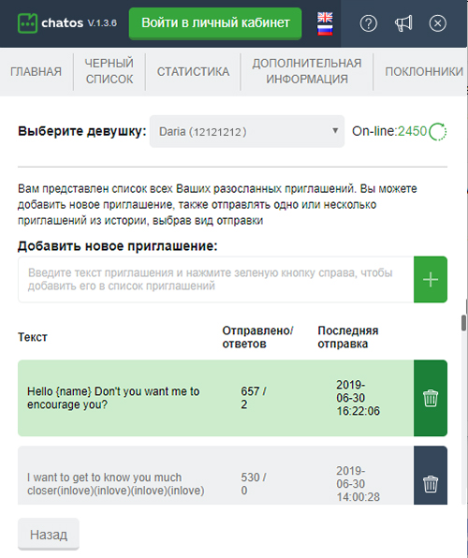Open announcements megaphone icon
Viewport: 468px width, 558px height.
(x=403, y=23)
